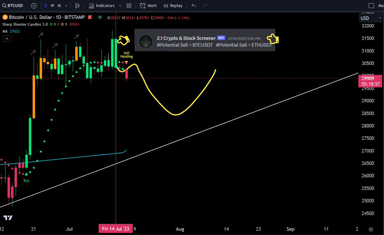Create a new Alert
The height and width of the screenshot is (235, 384).
pos(148,5)
